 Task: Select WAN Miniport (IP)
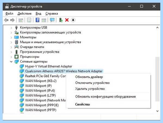(38, 86)
